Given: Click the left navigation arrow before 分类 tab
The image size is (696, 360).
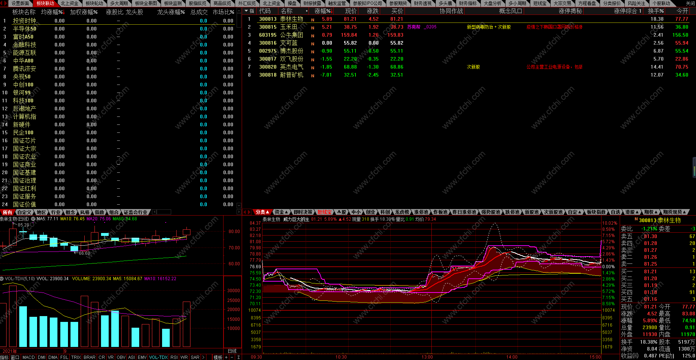Looking at the screenshot, I should click(245, 212).
